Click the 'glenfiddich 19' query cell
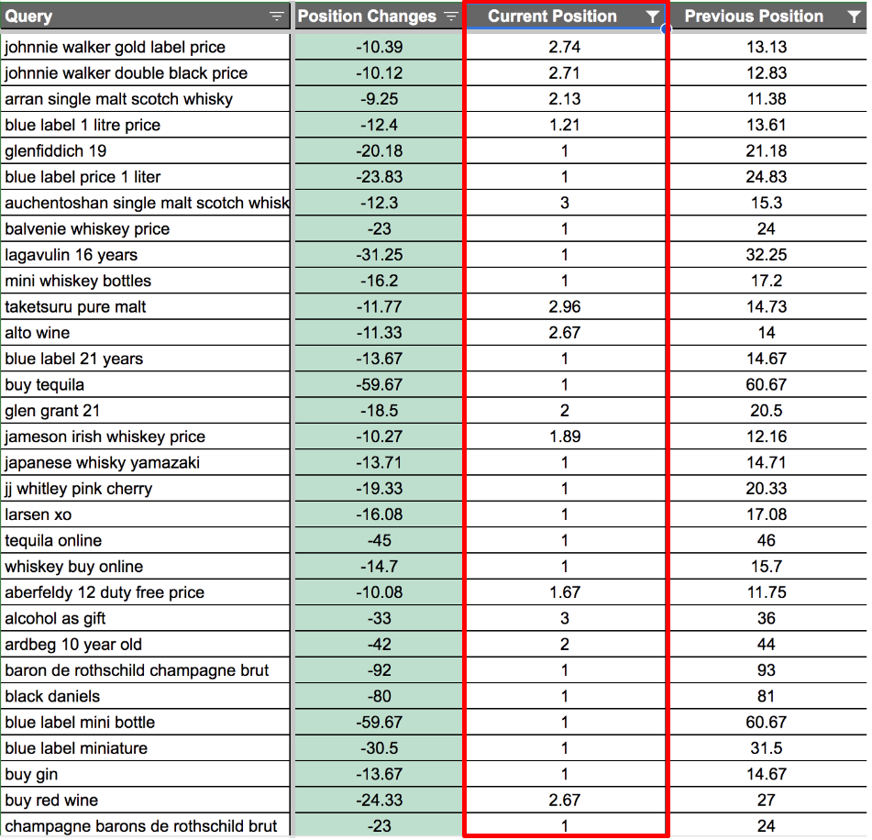The height and width of the screenshot is (840, 872). point(146,150)
